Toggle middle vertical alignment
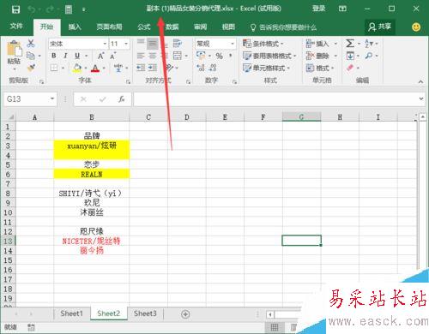 click(x=153, y=44)
